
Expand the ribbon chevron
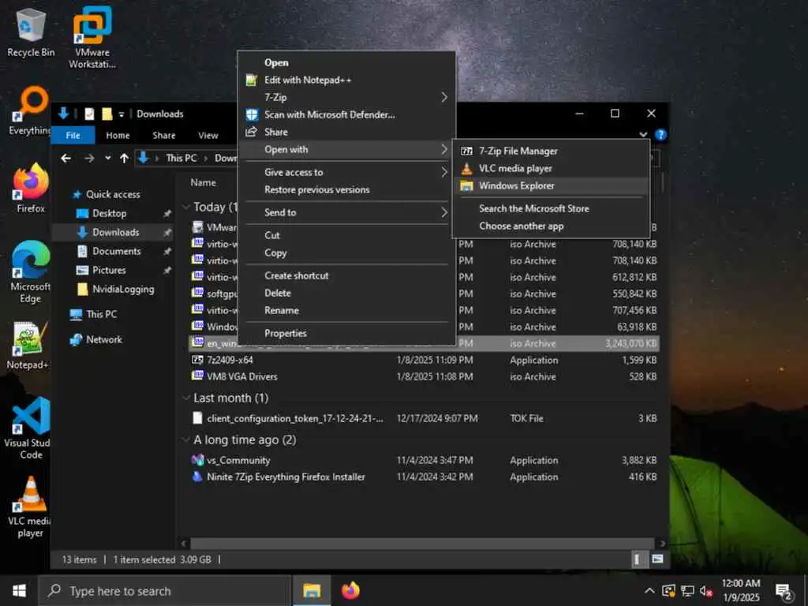[643, 135]
